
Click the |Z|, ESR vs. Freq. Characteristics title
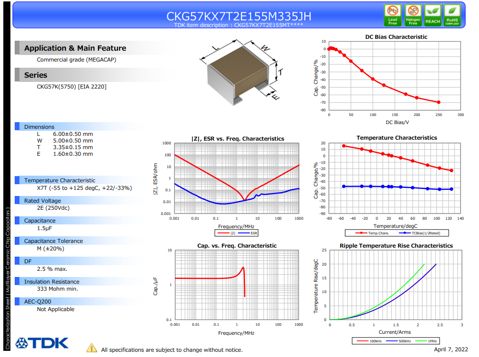pos(238,139)
